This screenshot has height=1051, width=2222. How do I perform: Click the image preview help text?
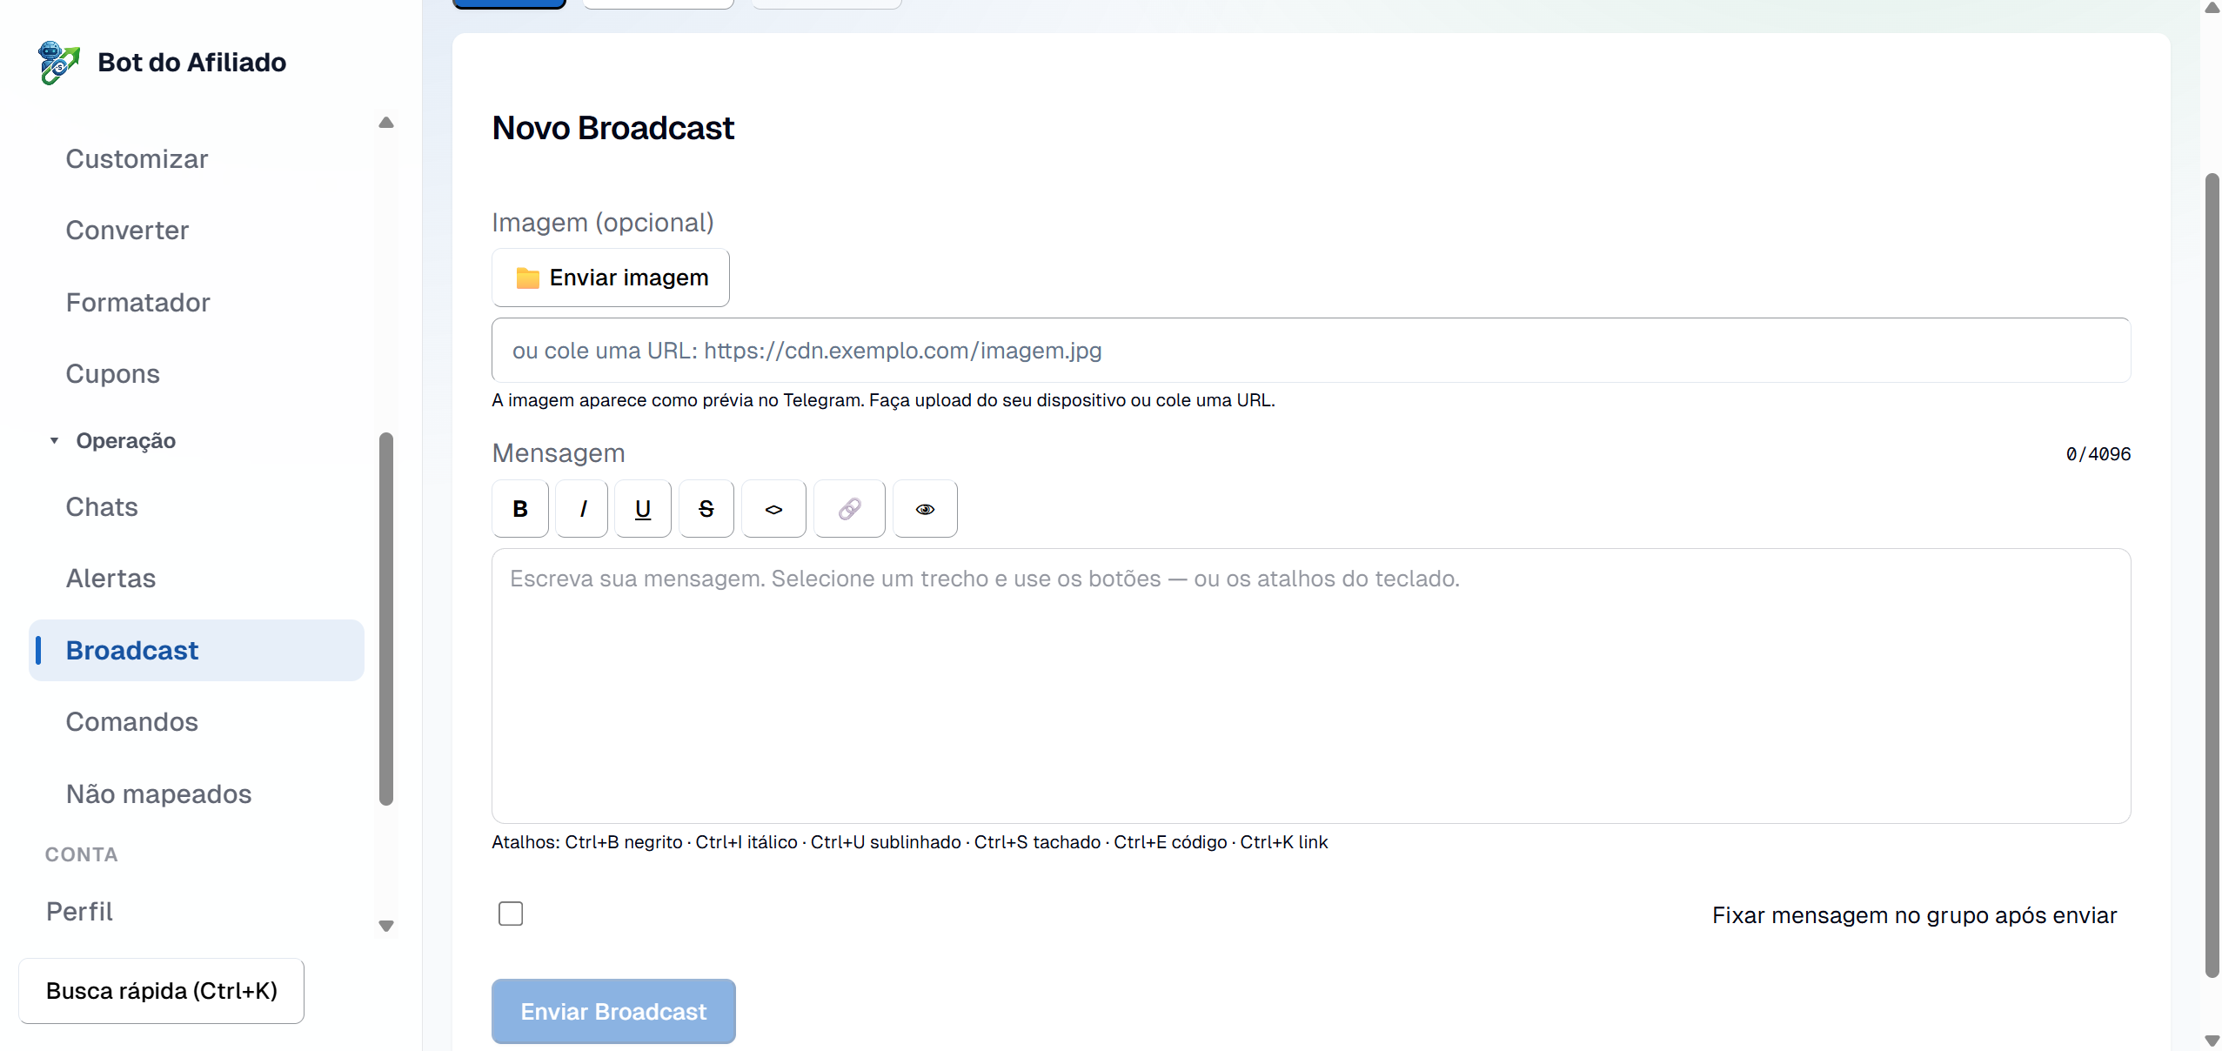pyautogui.click(x=883, y=400)
